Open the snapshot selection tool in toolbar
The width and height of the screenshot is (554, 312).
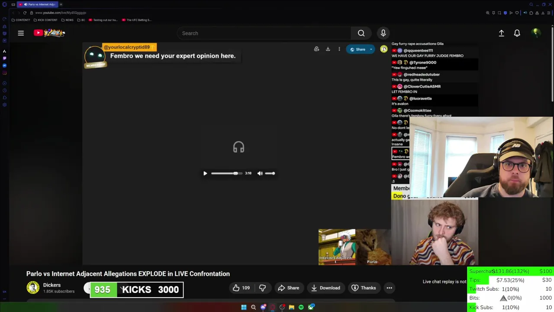click(x=499, y=13)
